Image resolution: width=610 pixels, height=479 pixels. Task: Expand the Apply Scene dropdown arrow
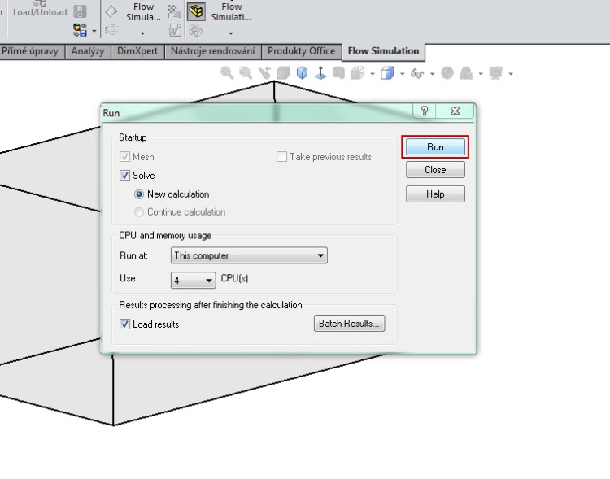click(481, 73)
